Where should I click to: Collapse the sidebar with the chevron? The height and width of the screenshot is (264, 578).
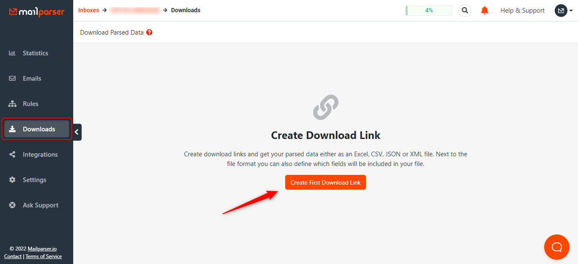coord(77,132)
